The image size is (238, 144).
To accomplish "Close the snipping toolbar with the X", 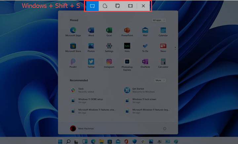I will (x=143, y=6).
